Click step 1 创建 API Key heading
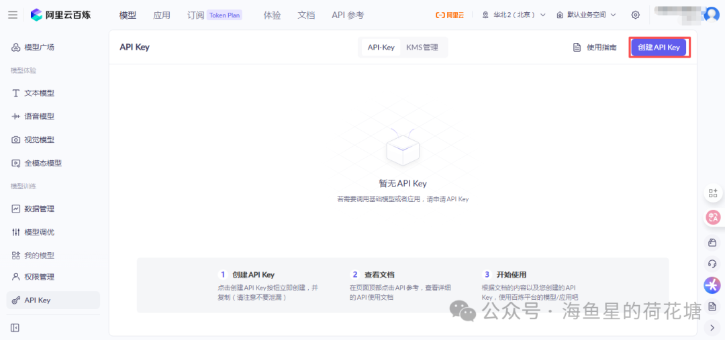This screenshot has height=340, width=725. 254,274
